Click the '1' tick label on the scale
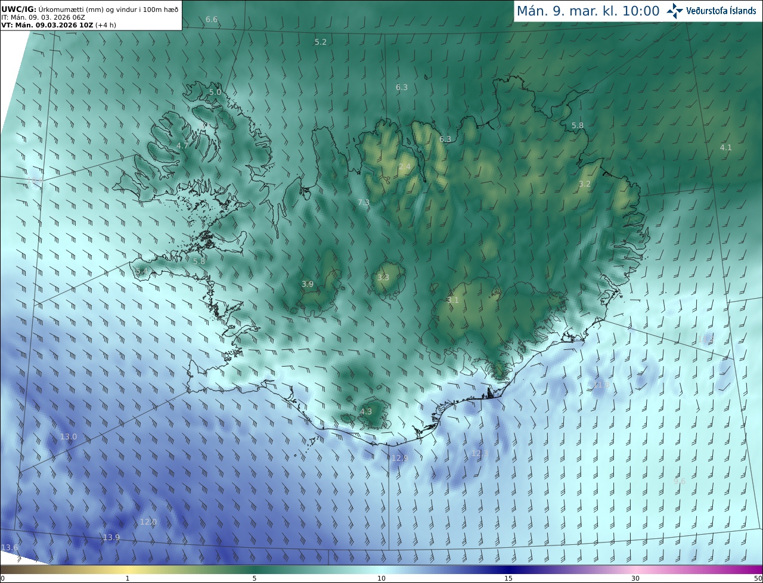Image resolution: width=763 pixels, height=583 pixels. (x=127, y=578)
